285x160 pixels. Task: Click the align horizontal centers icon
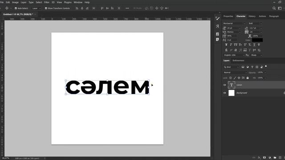[82, 8]
